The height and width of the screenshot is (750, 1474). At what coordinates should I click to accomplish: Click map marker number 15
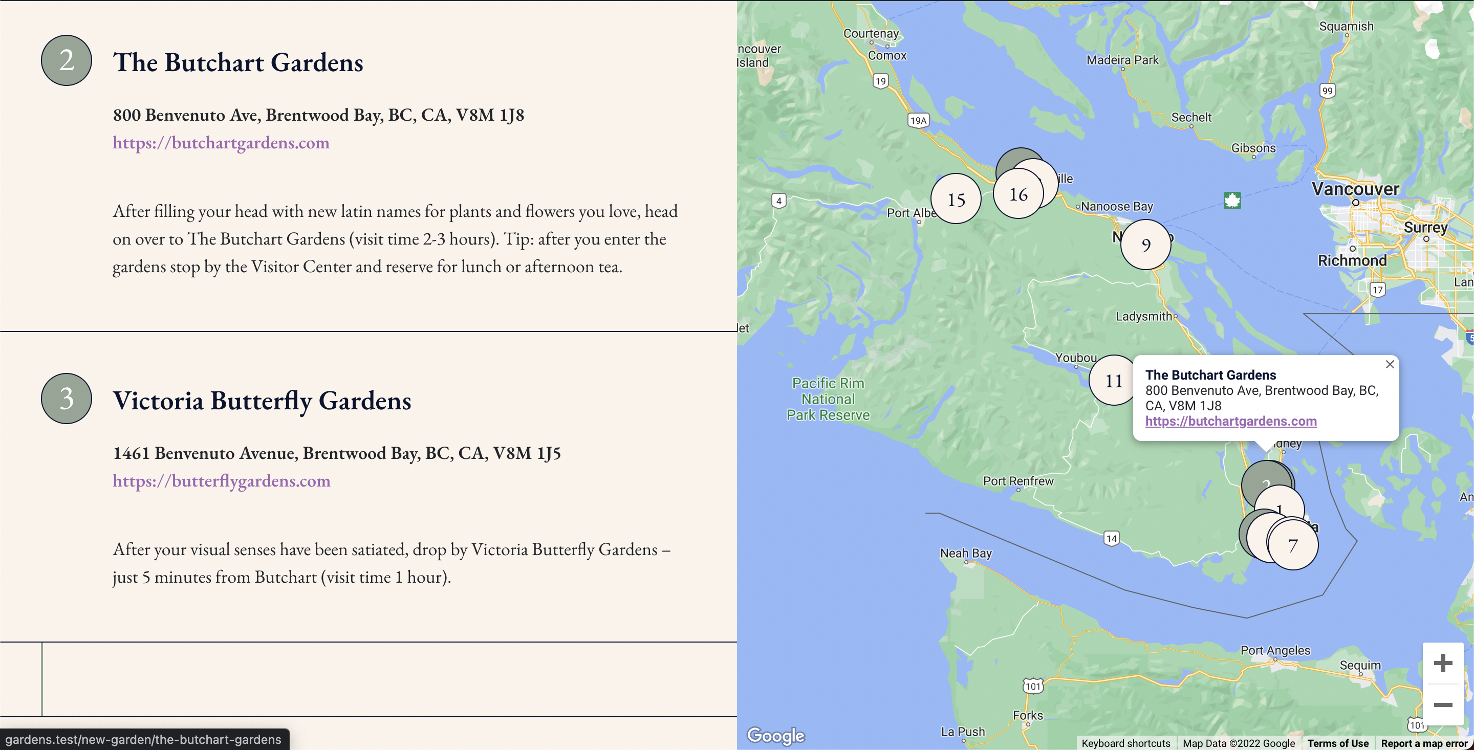point(956,199)
